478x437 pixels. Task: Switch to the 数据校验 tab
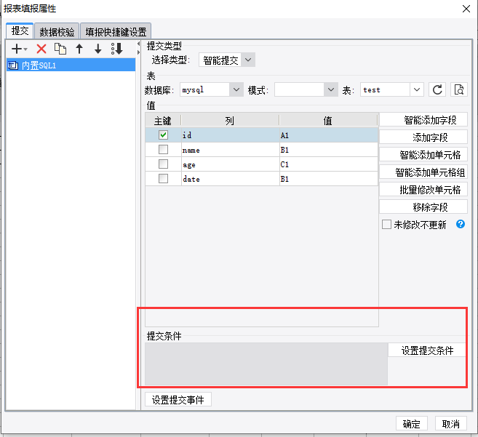pos(57,32)
